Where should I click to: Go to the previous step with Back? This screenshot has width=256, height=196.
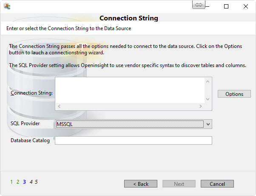[x=141, y=184]
